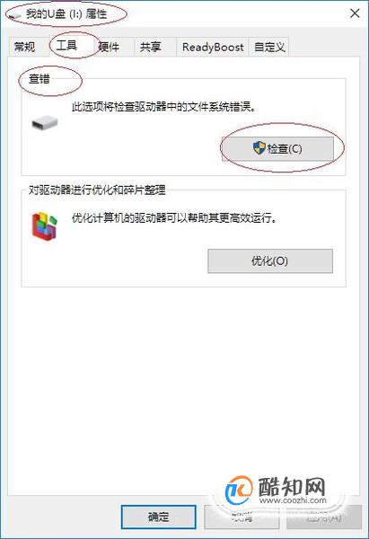This screenshot has height=539, width=369.
Task: Click the USB drive icon under 查错
Action: [45, 123]
